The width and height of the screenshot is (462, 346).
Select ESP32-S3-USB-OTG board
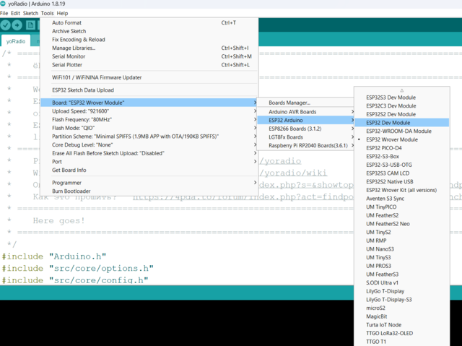click(402, 165)
